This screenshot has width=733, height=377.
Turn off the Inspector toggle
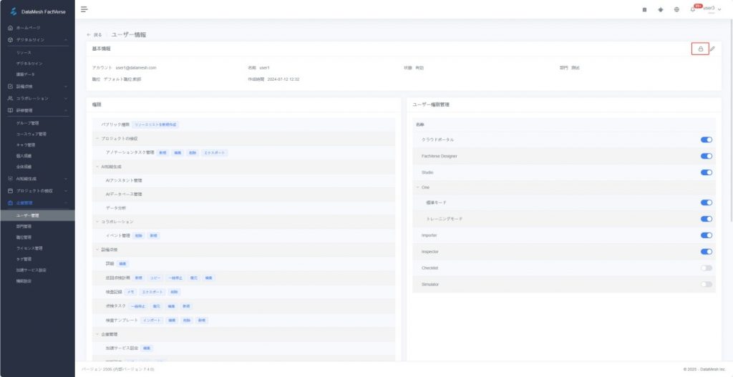point(706,252)
